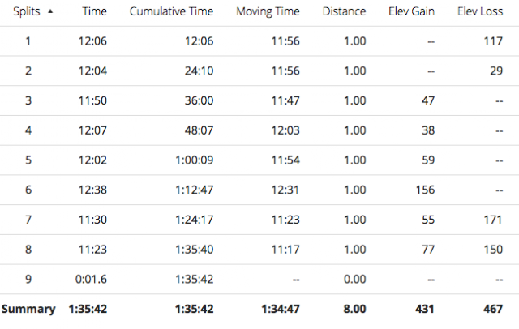
Task: Select split 2 time 12:04
Action: click(92, 70)
